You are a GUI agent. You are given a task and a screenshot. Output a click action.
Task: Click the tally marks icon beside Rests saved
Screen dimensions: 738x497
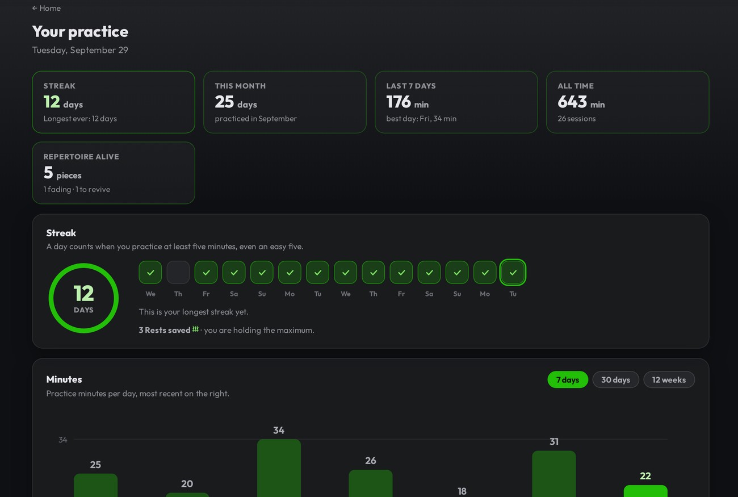(x=195, y=329)
